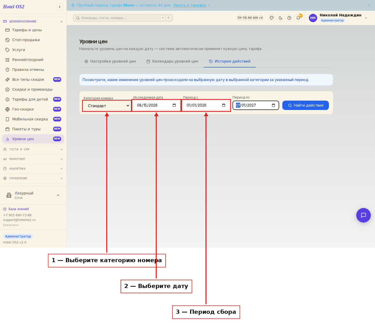
Task: Open Правила отмены page
Action: (x=33, y=70)
